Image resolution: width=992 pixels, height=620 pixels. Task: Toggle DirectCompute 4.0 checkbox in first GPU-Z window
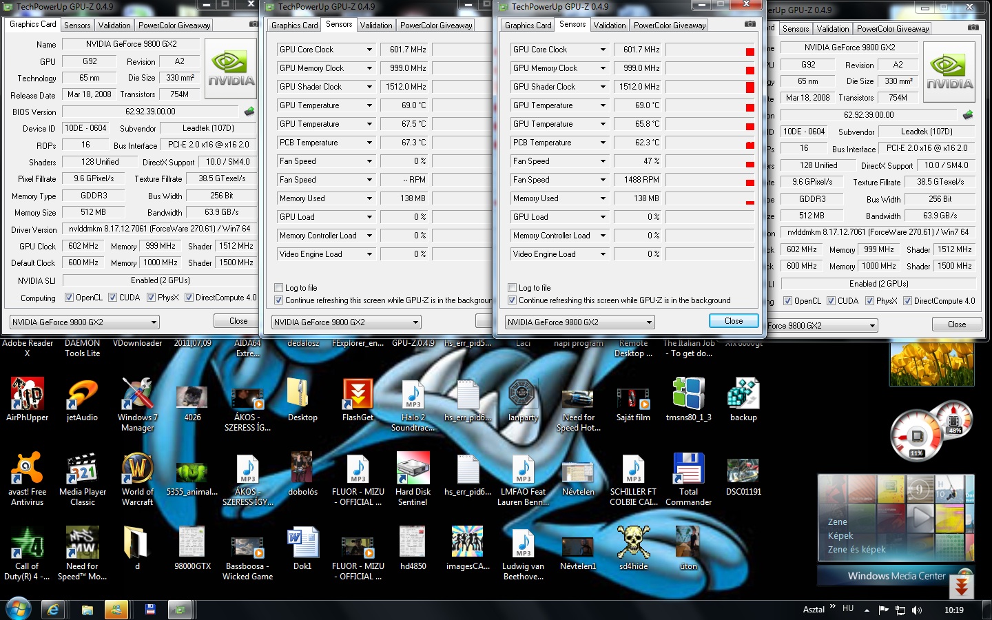click(x=189, y=298)
